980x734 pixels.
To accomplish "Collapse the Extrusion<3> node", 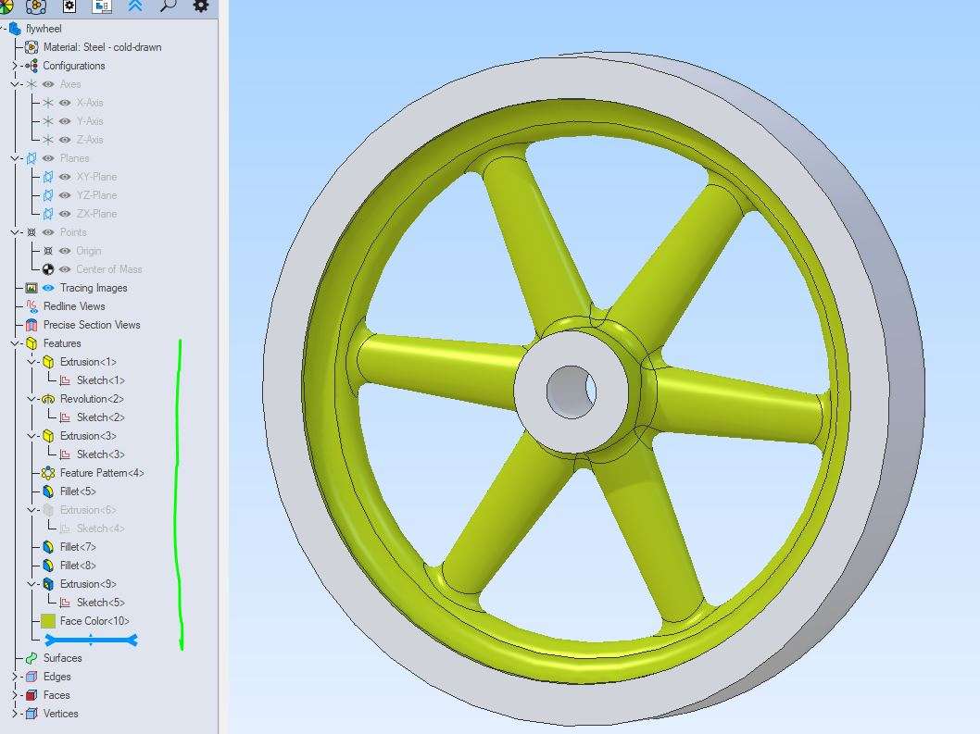I will click(31, 436).
